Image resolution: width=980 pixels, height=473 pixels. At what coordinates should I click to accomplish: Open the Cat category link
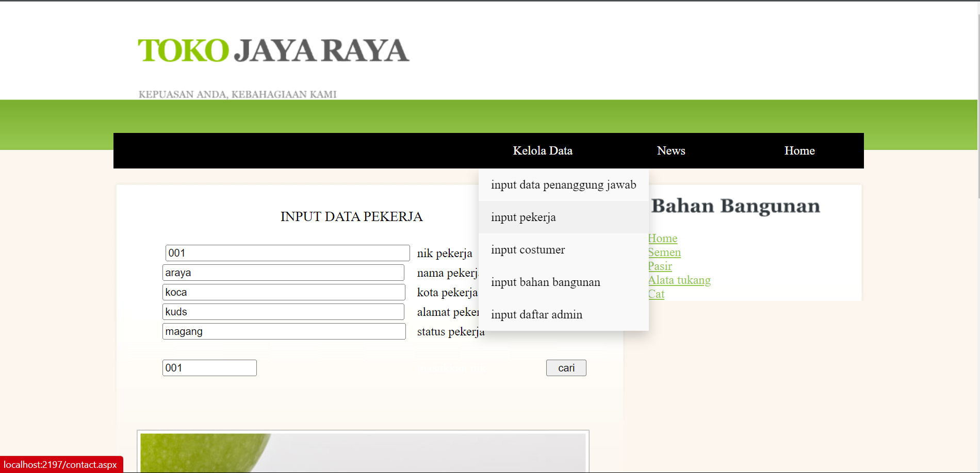click(x=656, y=294)
